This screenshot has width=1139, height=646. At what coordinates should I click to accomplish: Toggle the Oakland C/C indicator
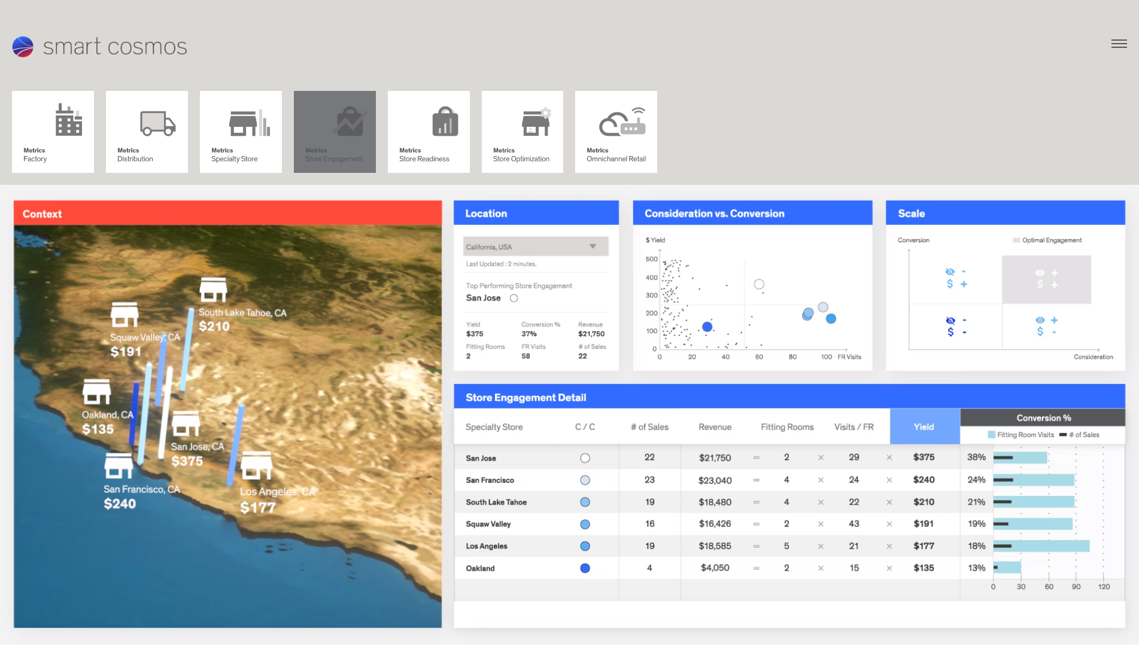pos(585,568)
